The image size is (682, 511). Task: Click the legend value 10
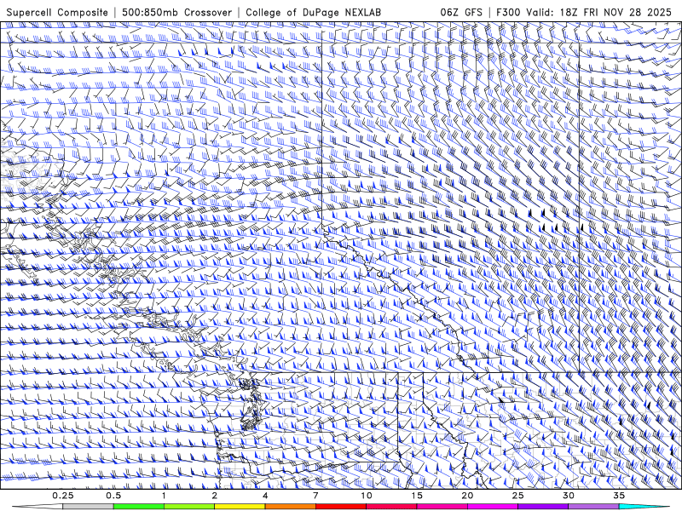click(x=367, y=496)
